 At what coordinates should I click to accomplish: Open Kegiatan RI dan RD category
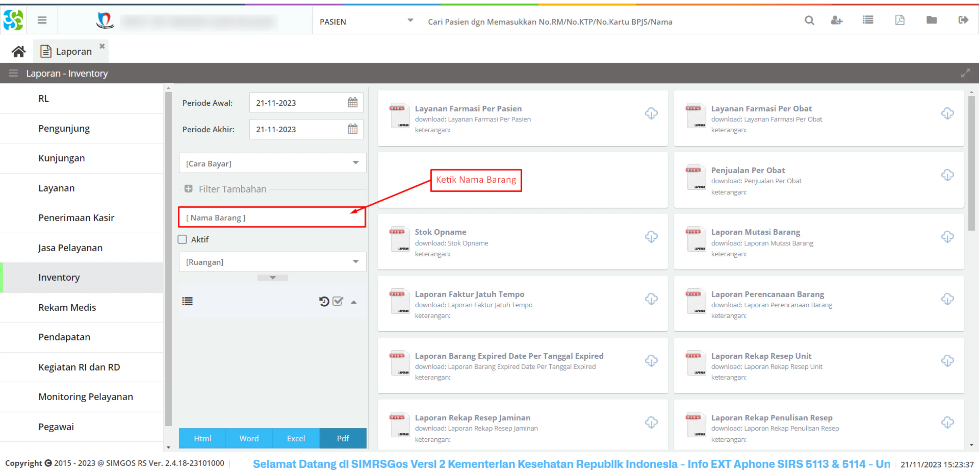tap(82, 367)
